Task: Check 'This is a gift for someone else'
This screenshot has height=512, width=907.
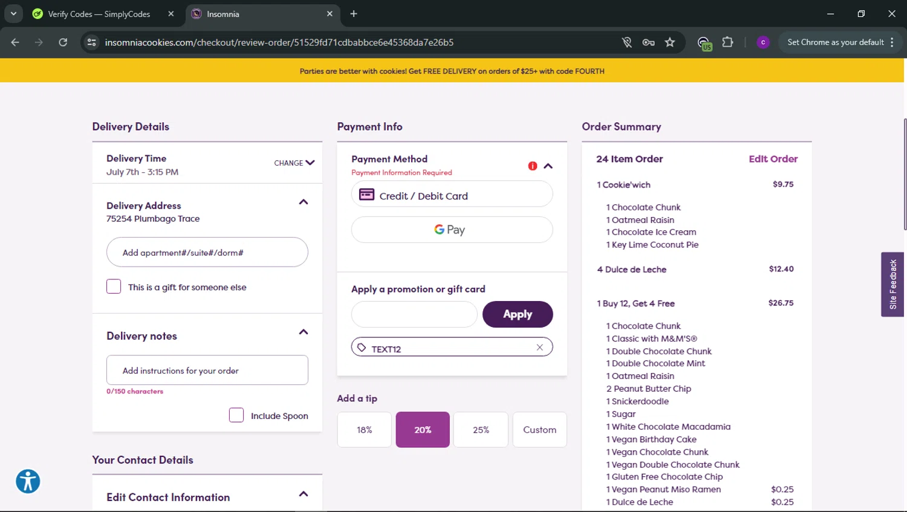Action: [x=114, y=287]
